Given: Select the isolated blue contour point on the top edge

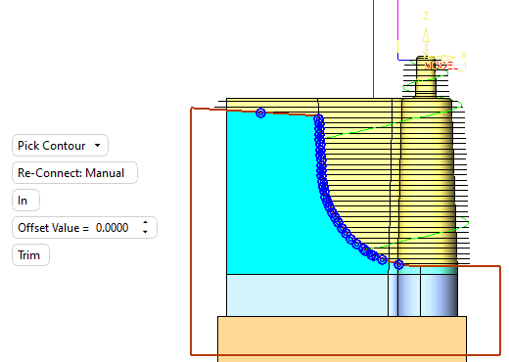Looking at the screenshot, I should (x=260, y=113).
